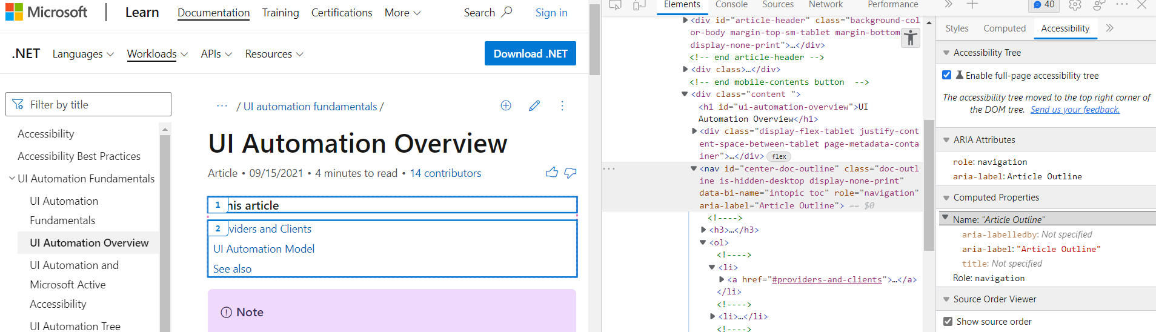Toggle device emulation icon in DevTools
This screenshot has width=1156, height=332.
tap(639, 5)
